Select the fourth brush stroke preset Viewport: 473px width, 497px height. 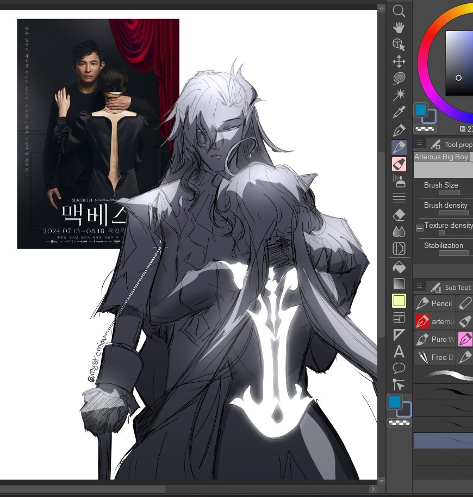click(444, 425)
